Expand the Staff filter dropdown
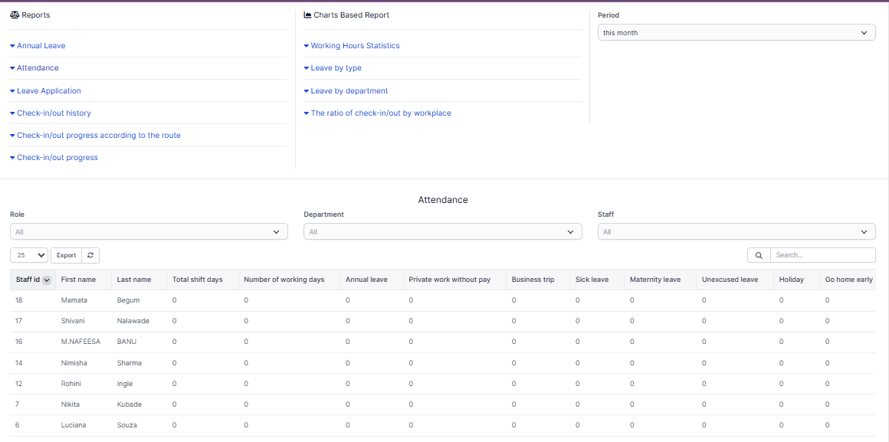Screen dimensions: 889x442 tap(736, 231)
